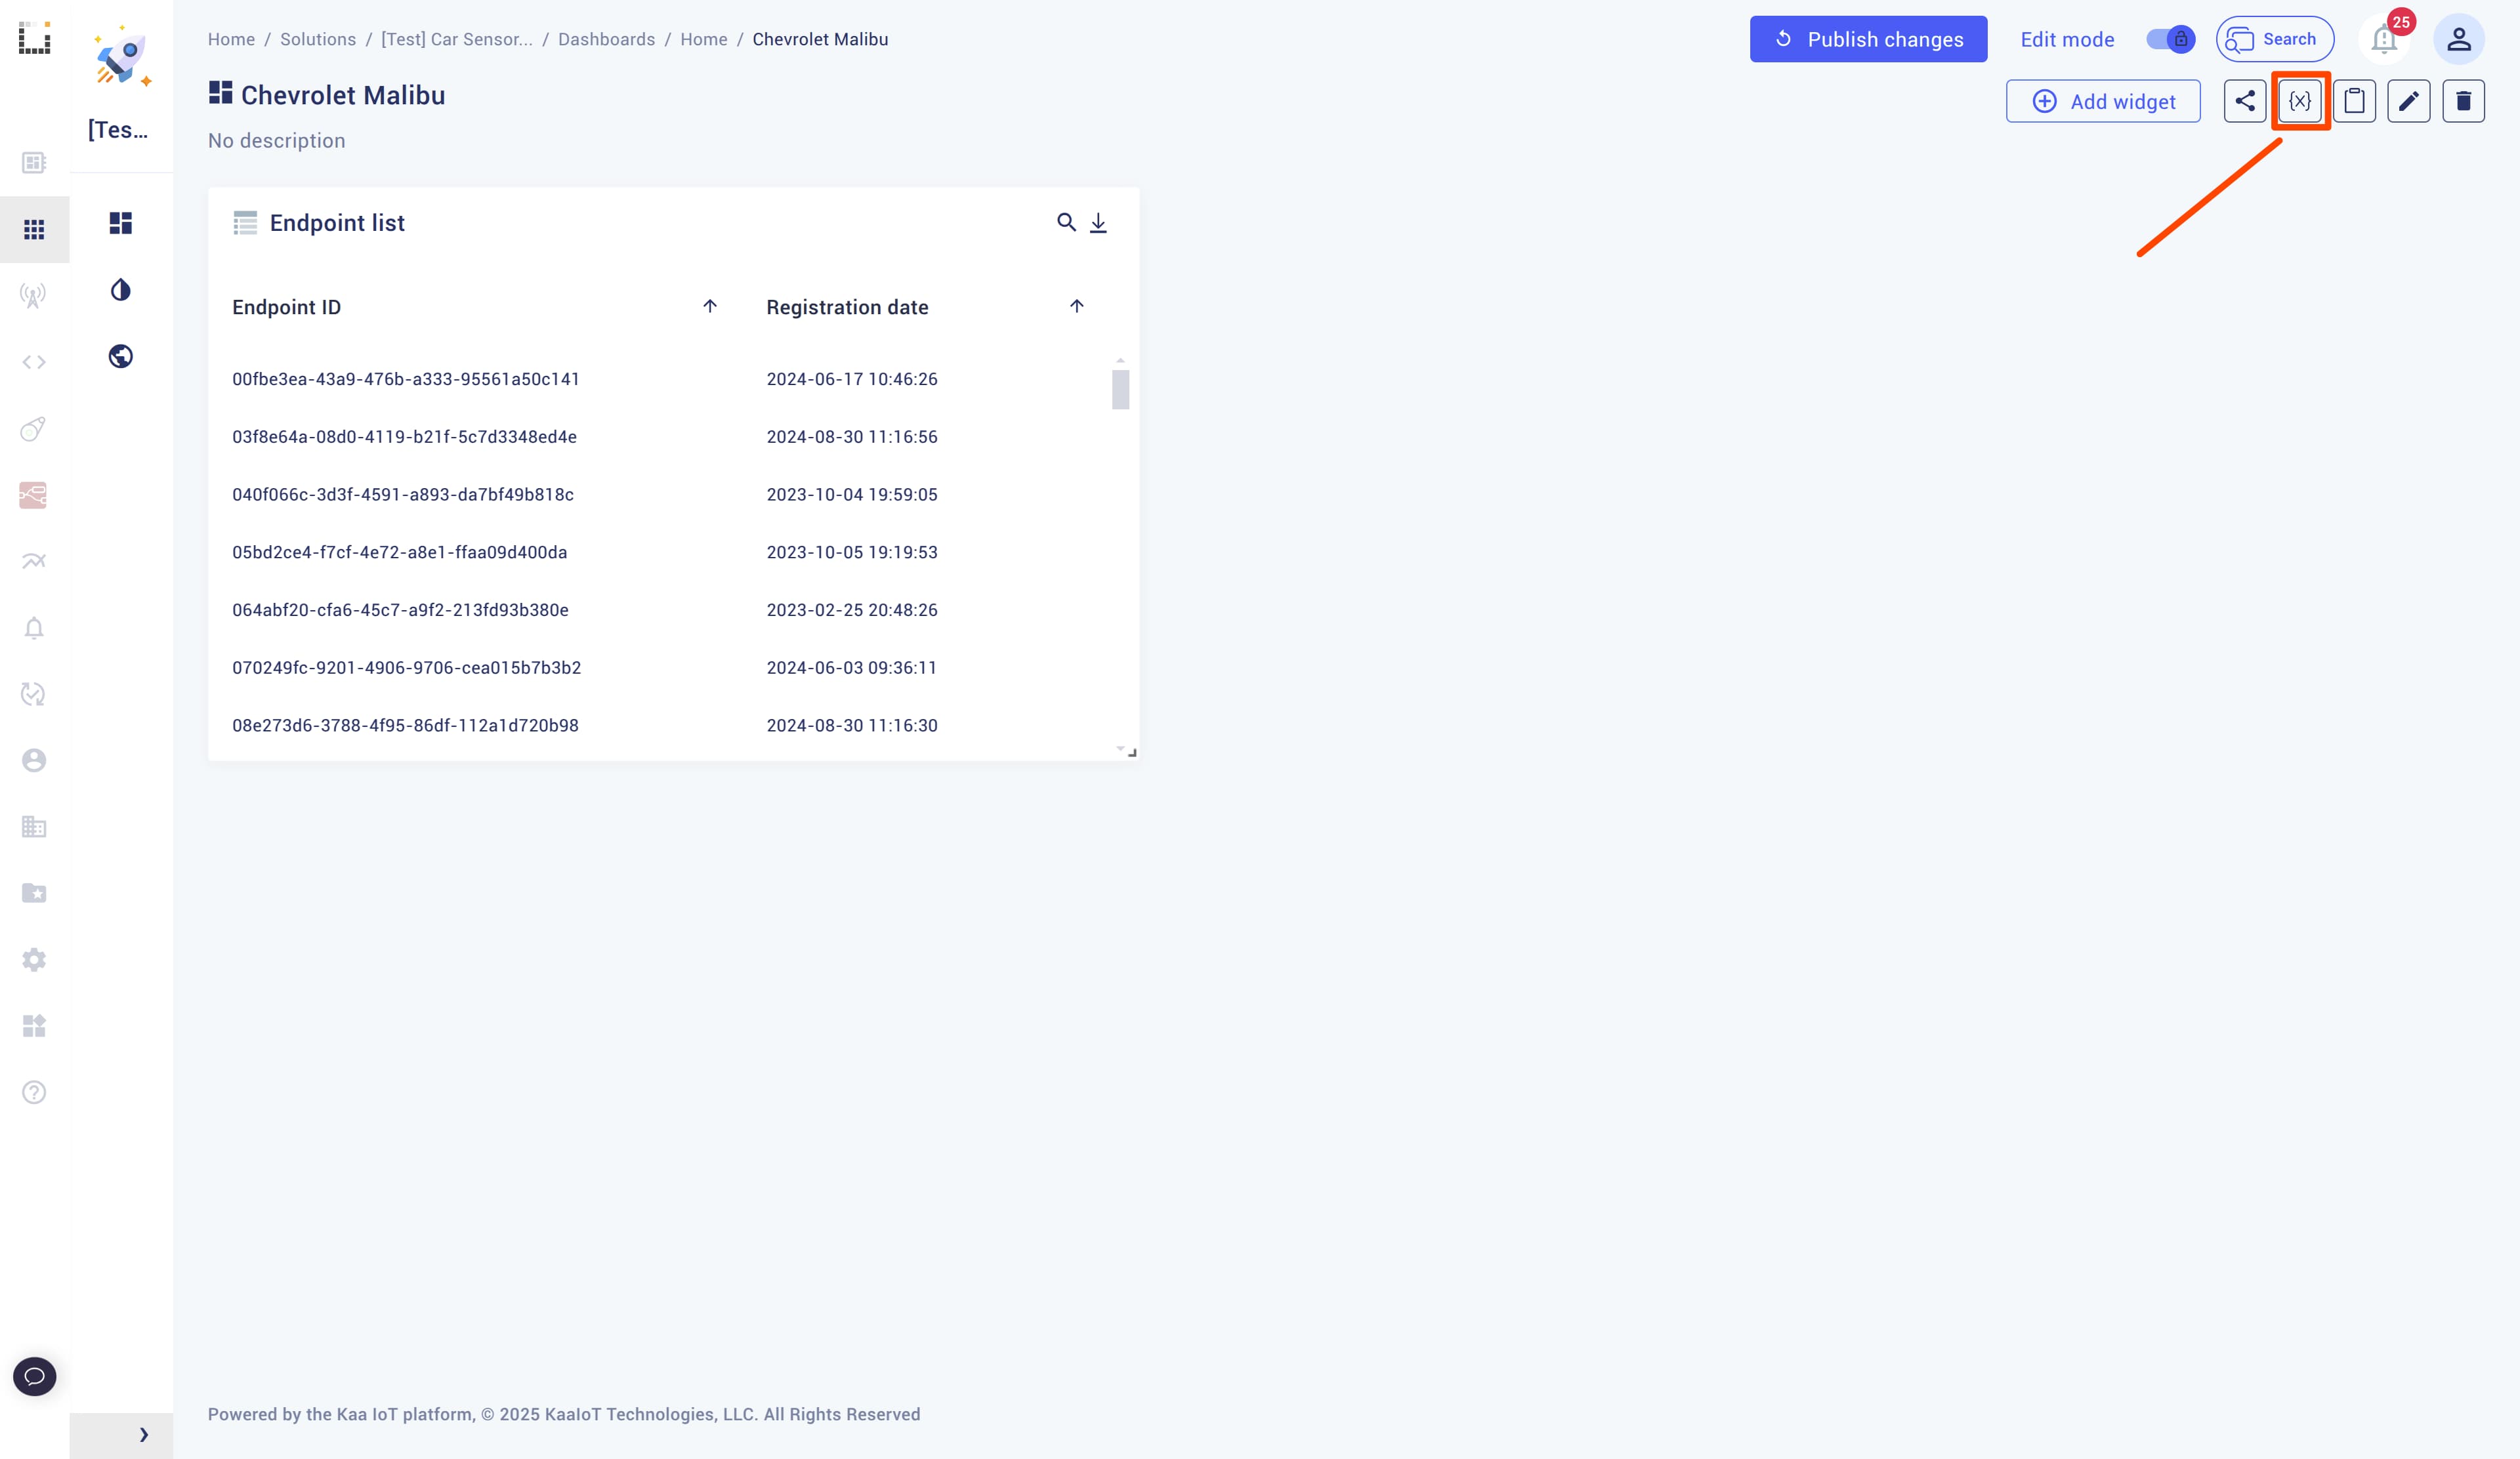Click the delete trash icon
Viewport: 2520px width, 1459px height.
click(2464, 99)
